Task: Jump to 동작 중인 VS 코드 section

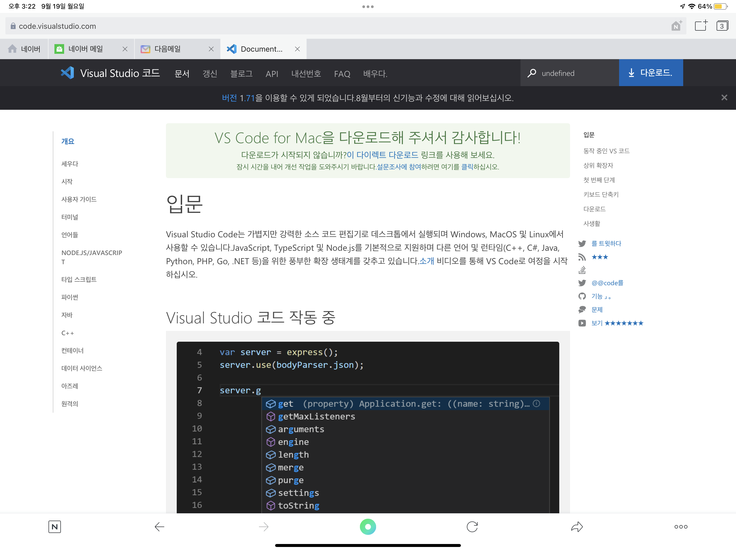Action: pyautogui.click(x=606, y=151)
